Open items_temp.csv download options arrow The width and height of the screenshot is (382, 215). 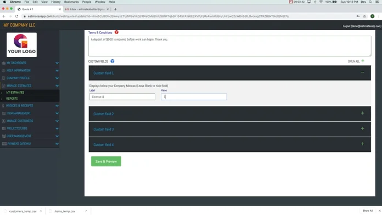coord(86,211)
